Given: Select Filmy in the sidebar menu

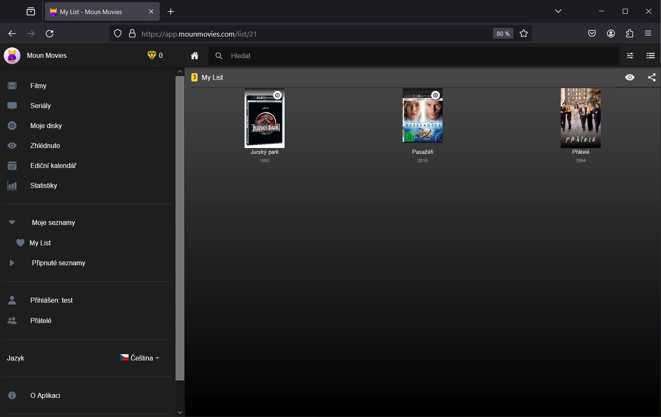Looking at the screenshot, I should [38, 86].
